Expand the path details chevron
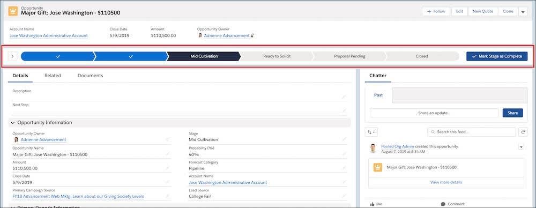This screenshot has width=536, height=208. tap(12, 56)
